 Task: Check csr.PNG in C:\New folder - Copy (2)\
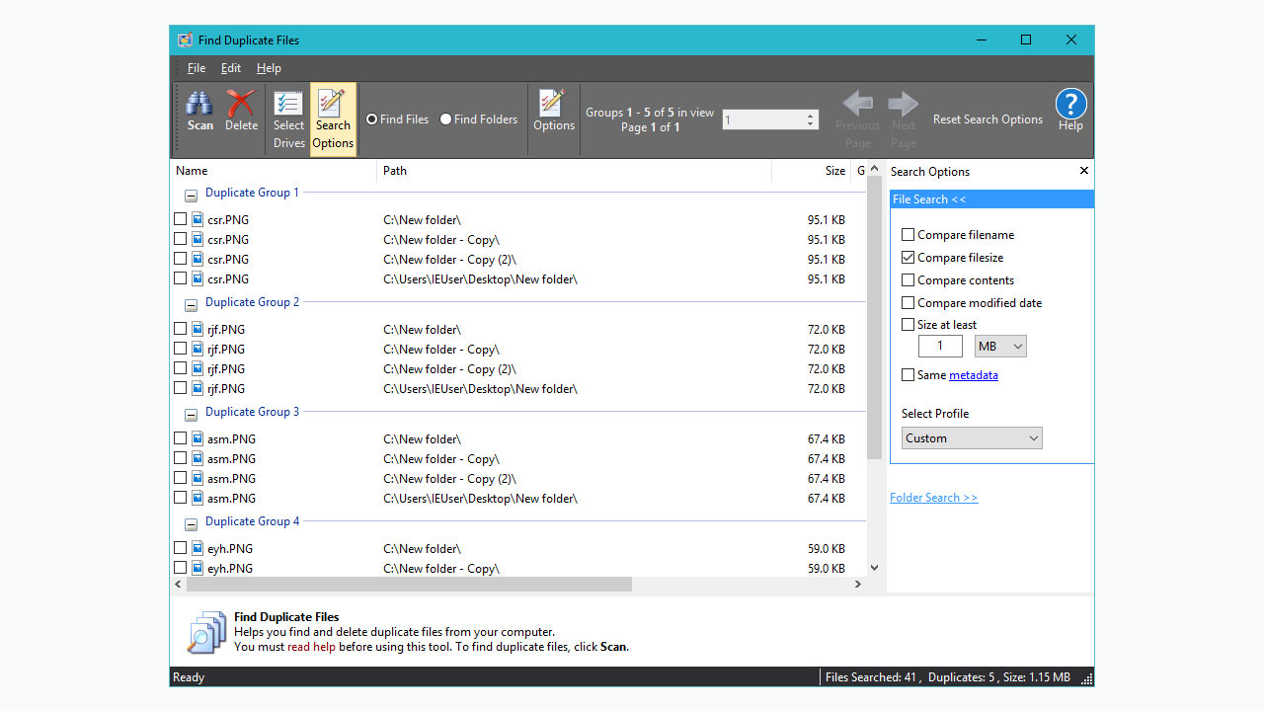[x=180, y=259]
